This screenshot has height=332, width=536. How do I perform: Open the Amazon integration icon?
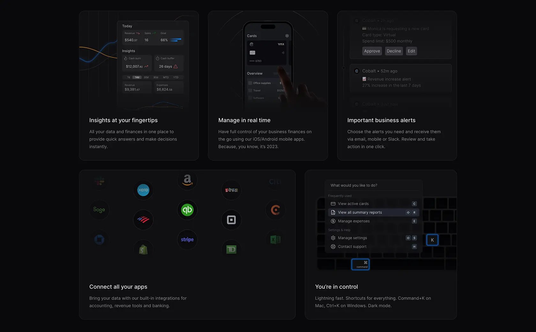[x=187, y=180]
